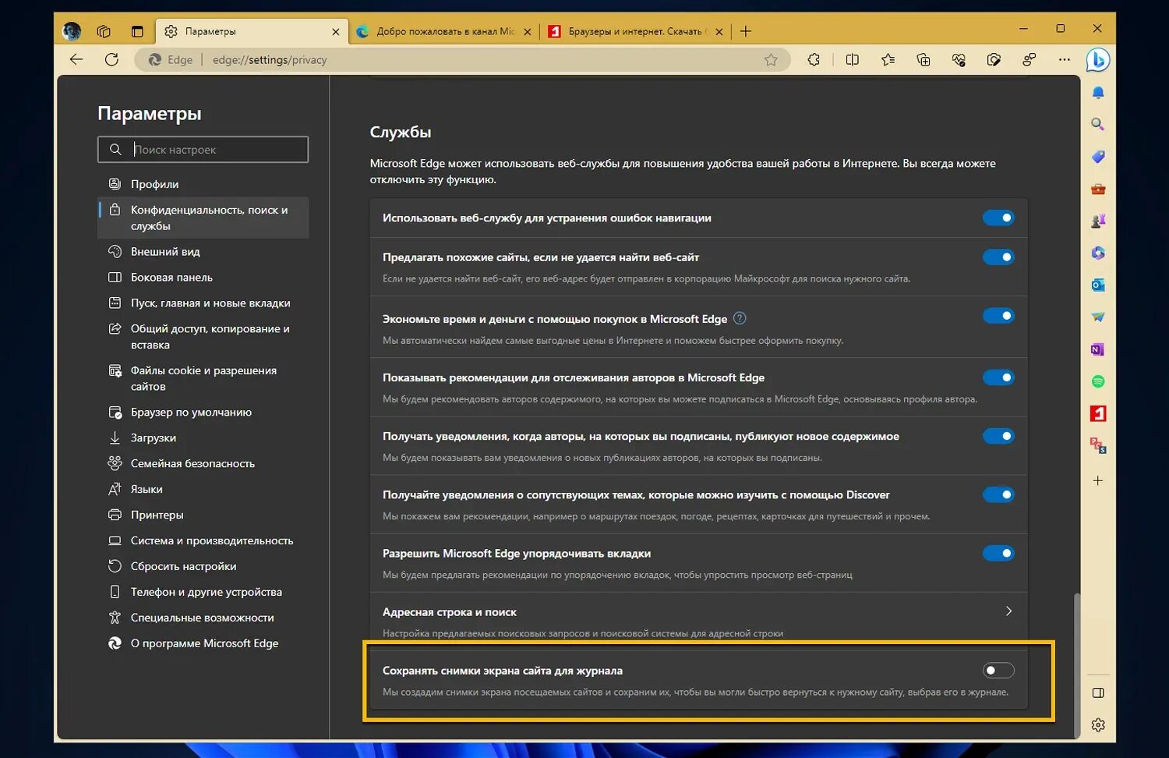Viewport: 1169px width, 758px height.
Task: Open Семейная безопасность section
Action: click(203, 463)
